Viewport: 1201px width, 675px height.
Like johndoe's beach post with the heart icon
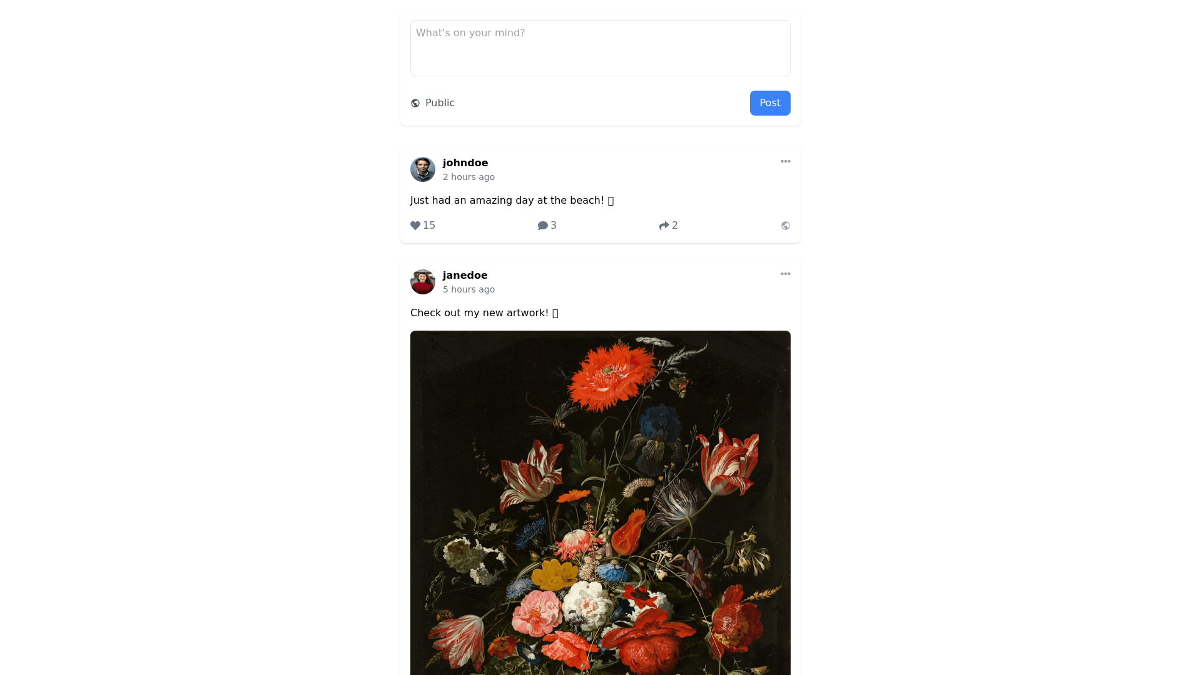click(x=415, y=226)
